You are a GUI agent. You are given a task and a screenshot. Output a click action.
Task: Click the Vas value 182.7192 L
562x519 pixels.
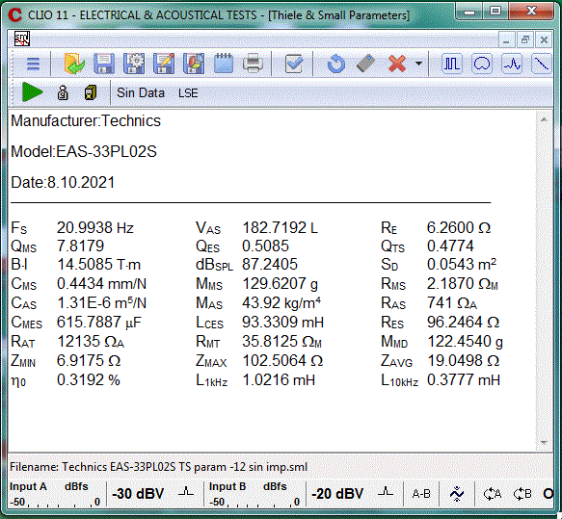[281, 228]
